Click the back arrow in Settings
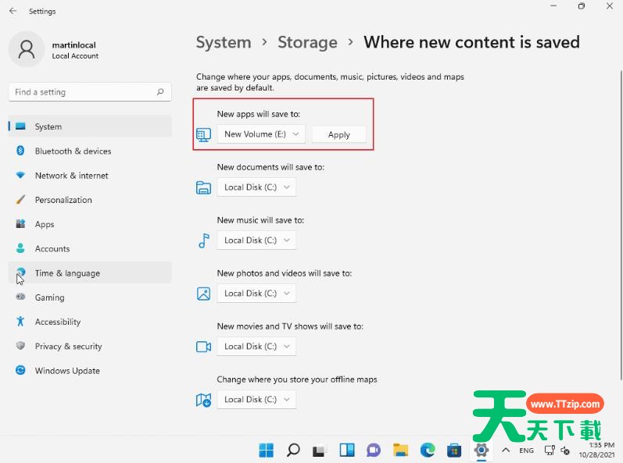623x463 pixels. [13, 11]
